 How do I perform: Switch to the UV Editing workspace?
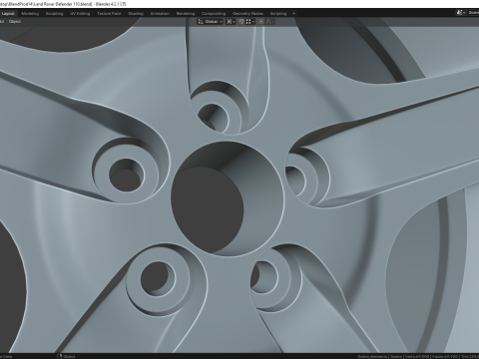(x=80, y=14)
